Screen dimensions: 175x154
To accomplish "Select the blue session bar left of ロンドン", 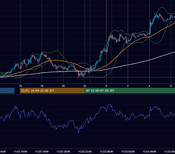I will tap(7, 91).
